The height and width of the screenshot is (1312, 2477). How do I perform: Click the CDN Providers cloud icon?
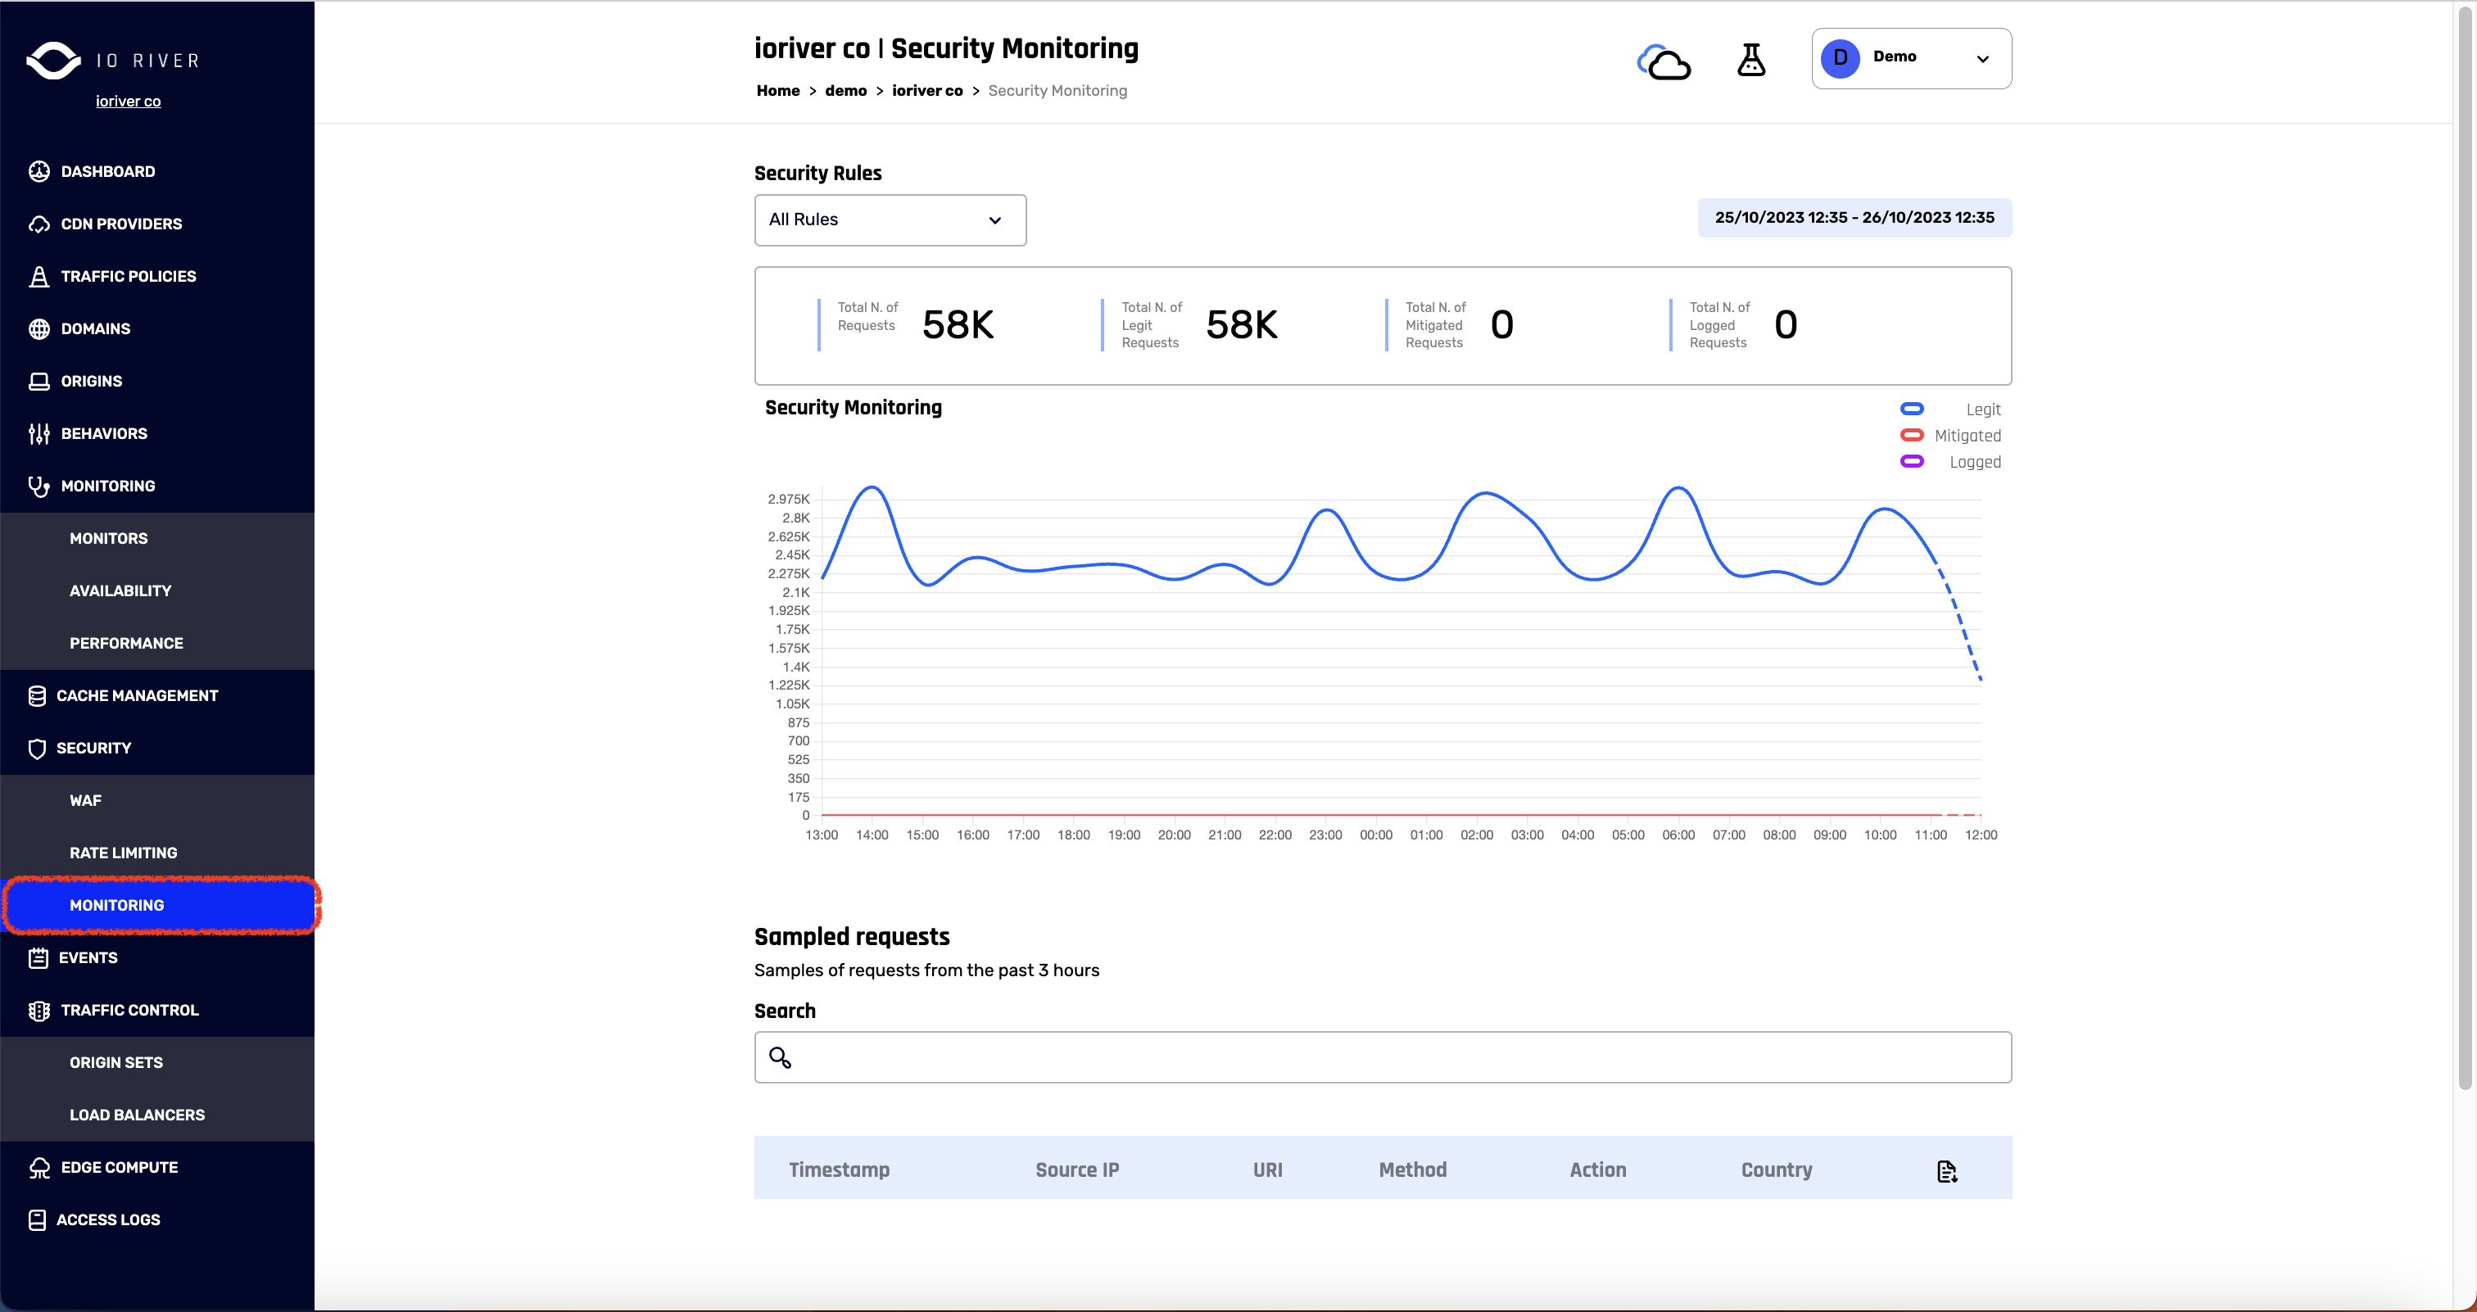tap(38, 224)
